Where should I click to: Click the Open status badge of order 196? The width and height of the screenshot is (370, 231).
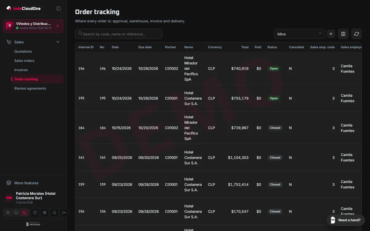(274, 69)
